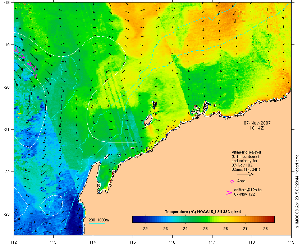302x244 pixels.
Task: Click the 'Argo' legend label
Action: click(241, 181)
